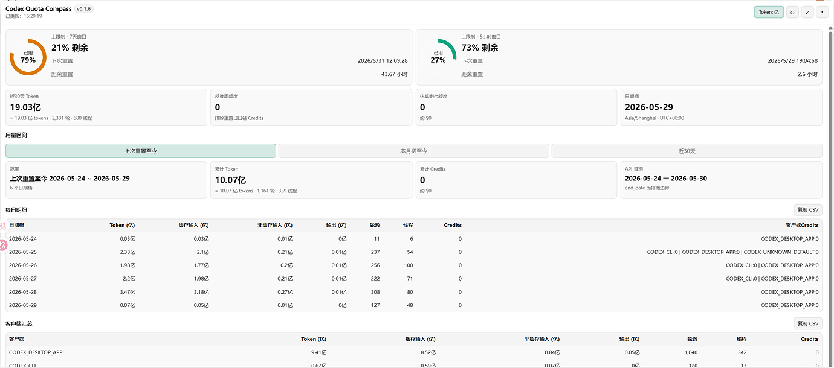834x368 pixels.
Task: Click the orange 79% used donut chart
Action: click(x=28, y=57)
